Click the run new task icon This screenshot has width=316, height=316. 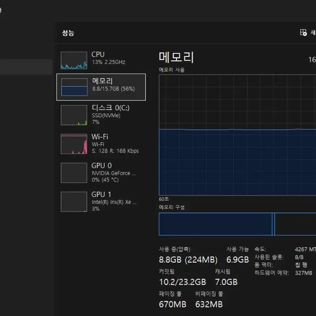coord(303,32)
